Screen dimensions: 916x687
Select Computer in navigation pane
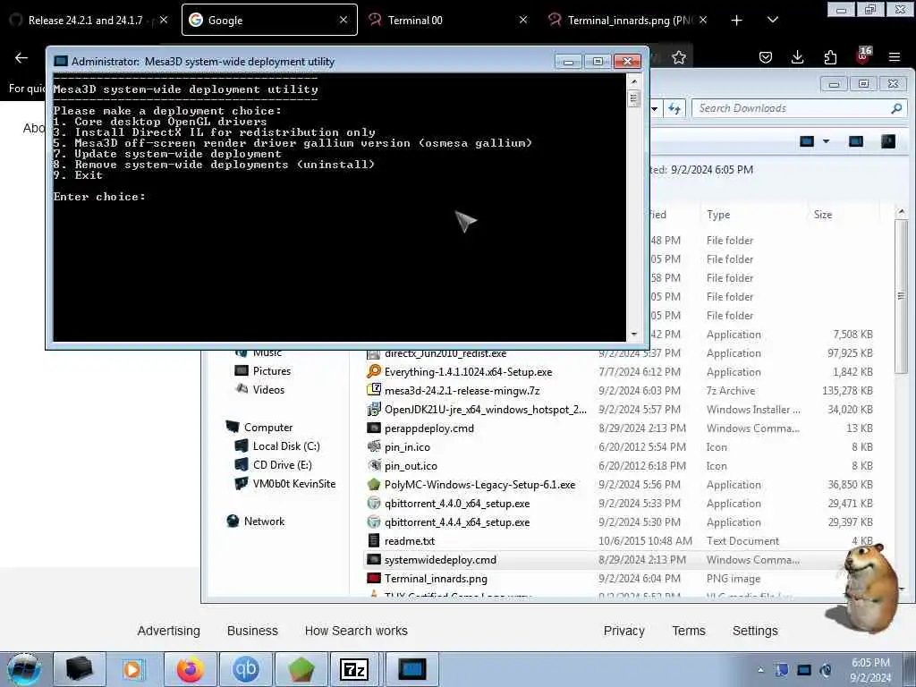(x=259, y=427)
